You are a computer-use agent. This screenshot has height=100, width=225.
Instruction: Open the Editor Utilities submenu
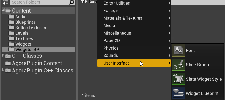[134, 3]
